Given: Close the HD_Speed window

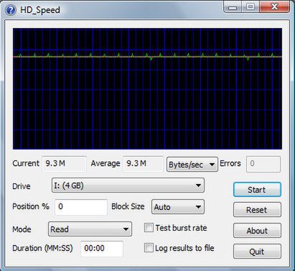Looking at the screenshot, I should tap(274, 7).
